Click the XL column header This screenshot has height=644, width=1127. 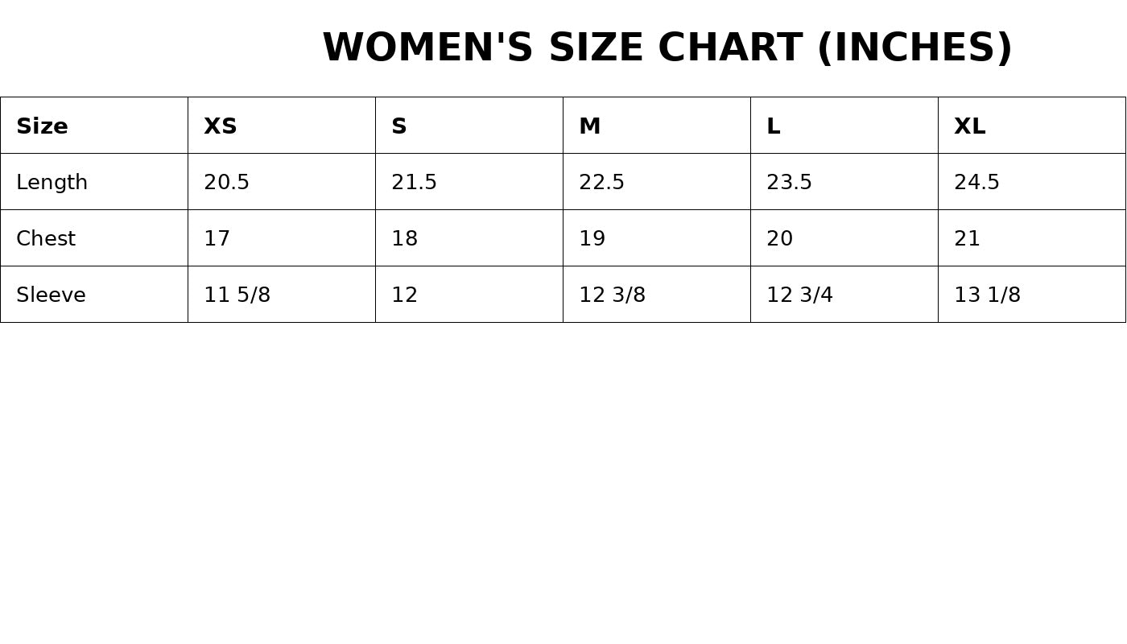coord(970,126)
